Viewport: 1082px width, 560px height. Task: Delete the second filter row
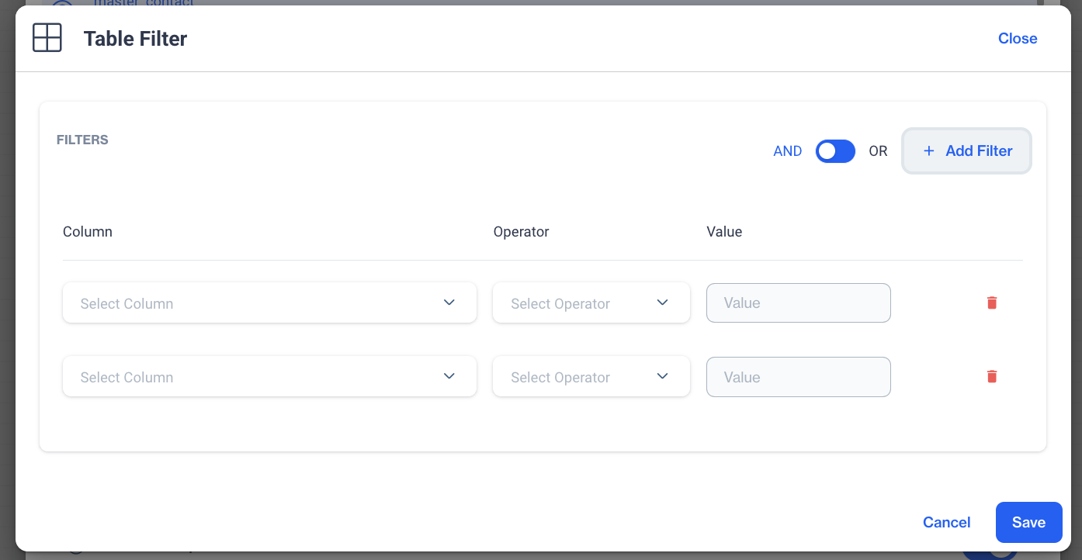click(991, 376)
